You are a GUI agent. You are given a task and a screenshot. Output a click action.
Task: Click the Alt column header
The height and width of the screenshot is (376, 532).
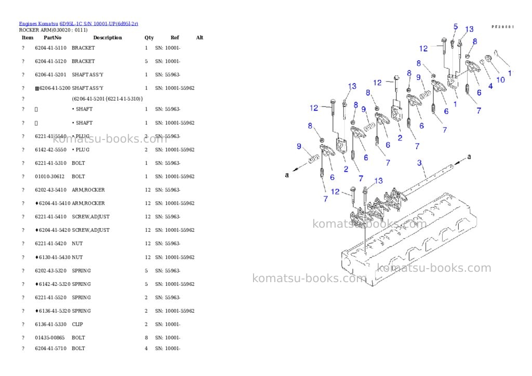coord(199,37)
